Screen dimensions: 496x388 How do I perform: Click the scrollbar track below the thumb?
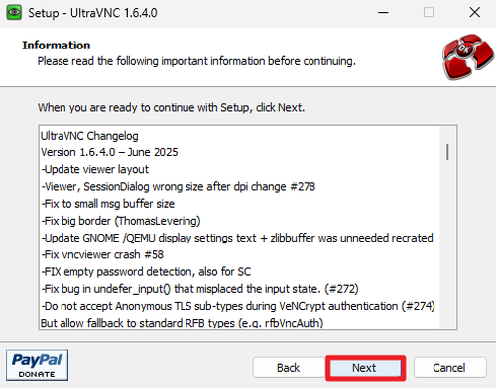click(x=447, y=244)
